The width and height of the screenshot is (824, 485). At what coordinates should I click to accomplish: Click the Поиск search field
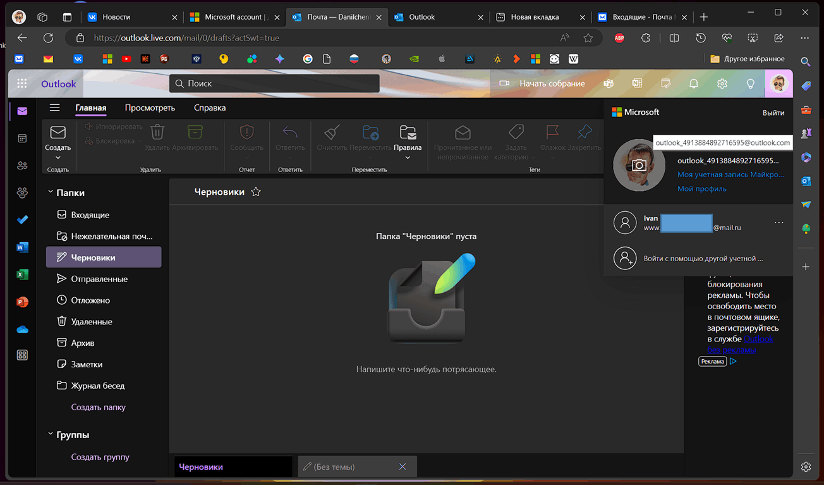[x=275, y=83]
